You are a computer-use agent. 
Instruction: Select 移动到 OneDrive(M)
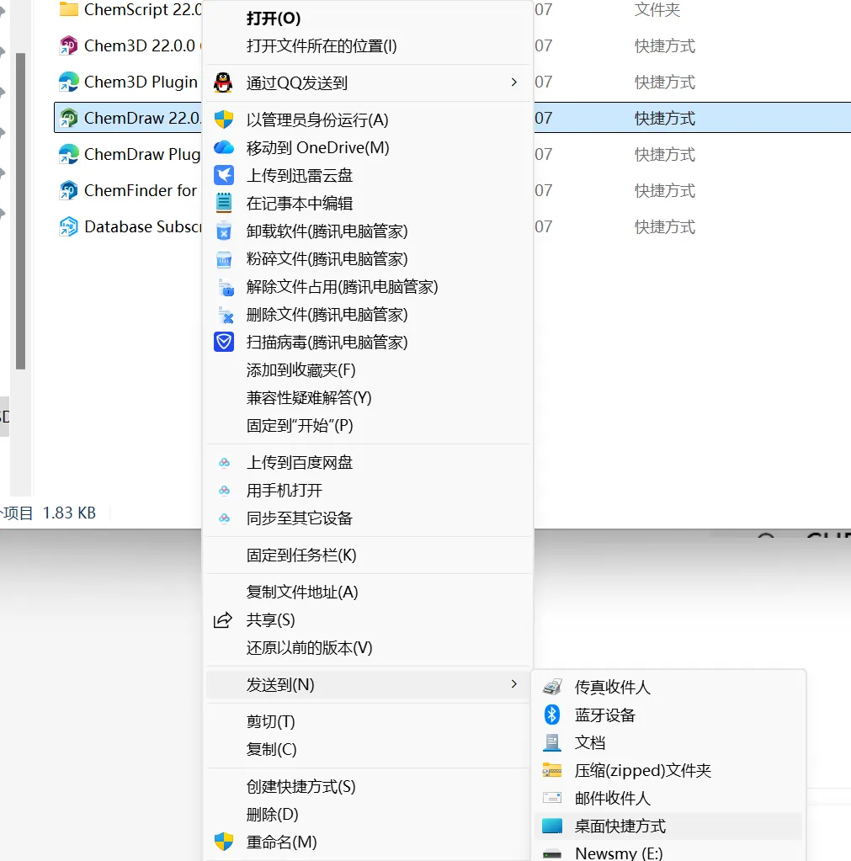click(318, 148)
